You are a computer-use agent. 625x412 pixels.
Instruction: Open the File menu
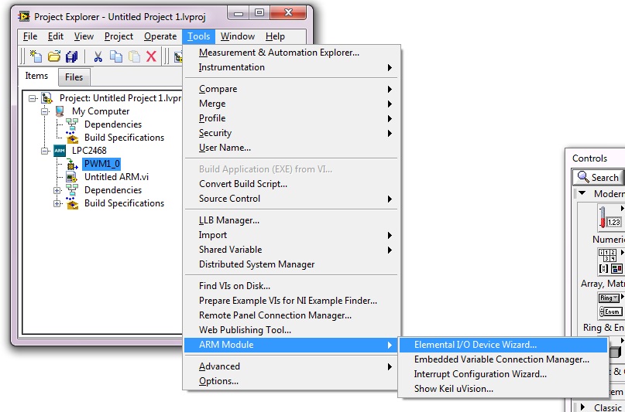tap(30, 36)
